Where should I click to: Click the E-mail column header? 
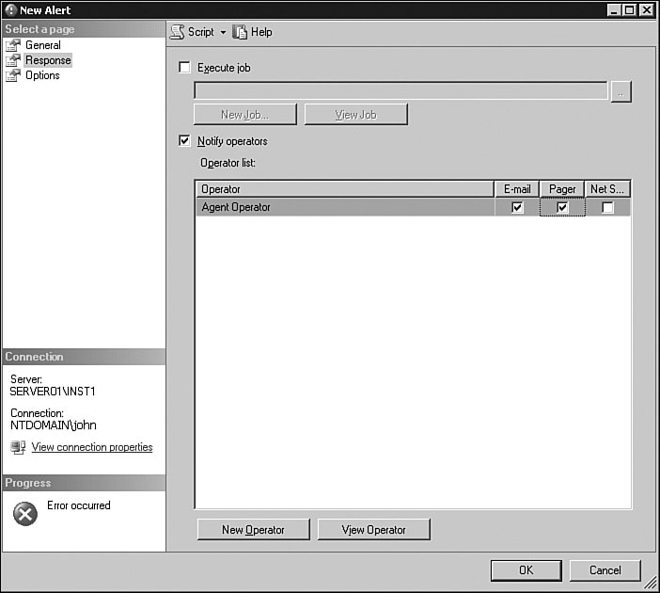pyautogui.click(x=517, y=189)
